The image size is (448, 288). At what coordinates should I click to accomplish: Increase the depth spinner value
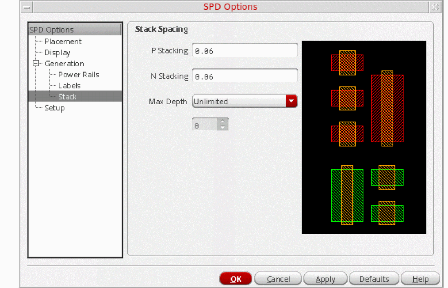tap(222, 121)
